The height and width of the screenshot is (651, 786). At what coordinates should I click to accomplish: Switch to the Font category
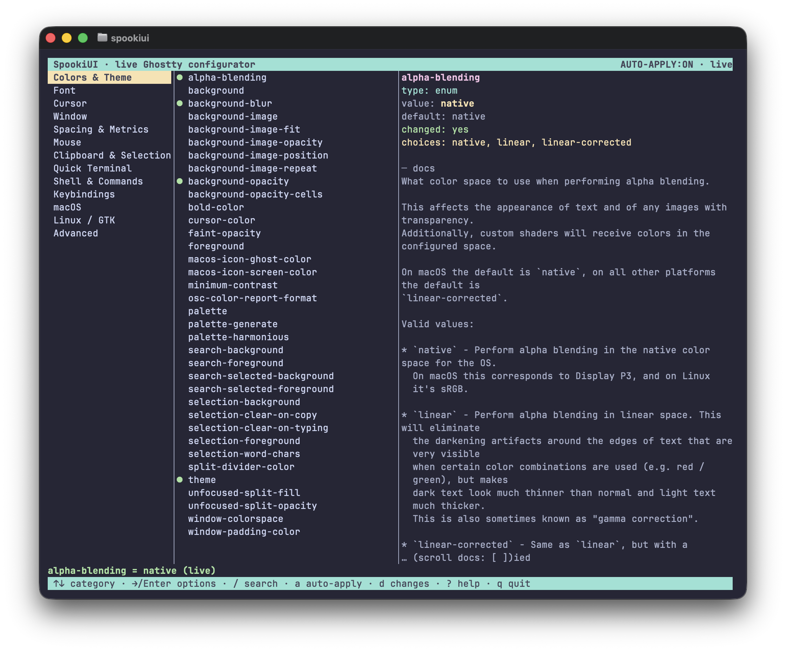64,90
